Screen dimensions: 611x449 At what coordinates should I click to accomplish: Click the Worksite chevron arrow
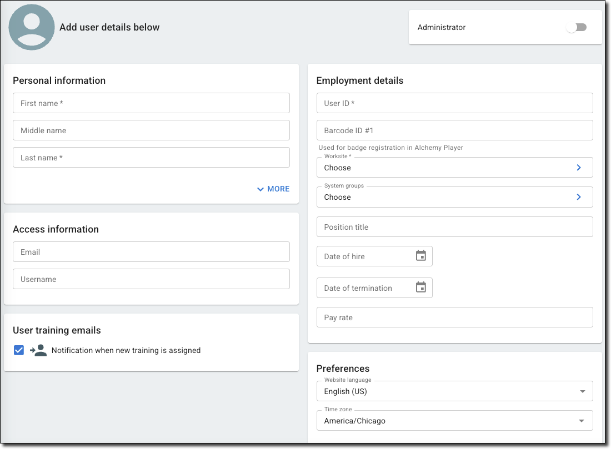pyautogui.click(x=578, y=168)
